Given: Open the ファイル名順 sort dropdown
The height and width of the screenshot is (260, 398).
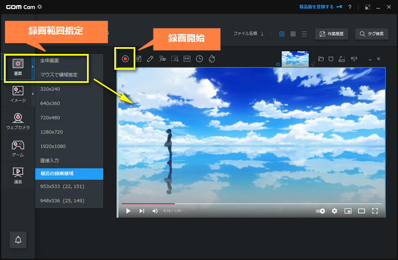Looking at the screenshot, I should [x=245, y=33].
